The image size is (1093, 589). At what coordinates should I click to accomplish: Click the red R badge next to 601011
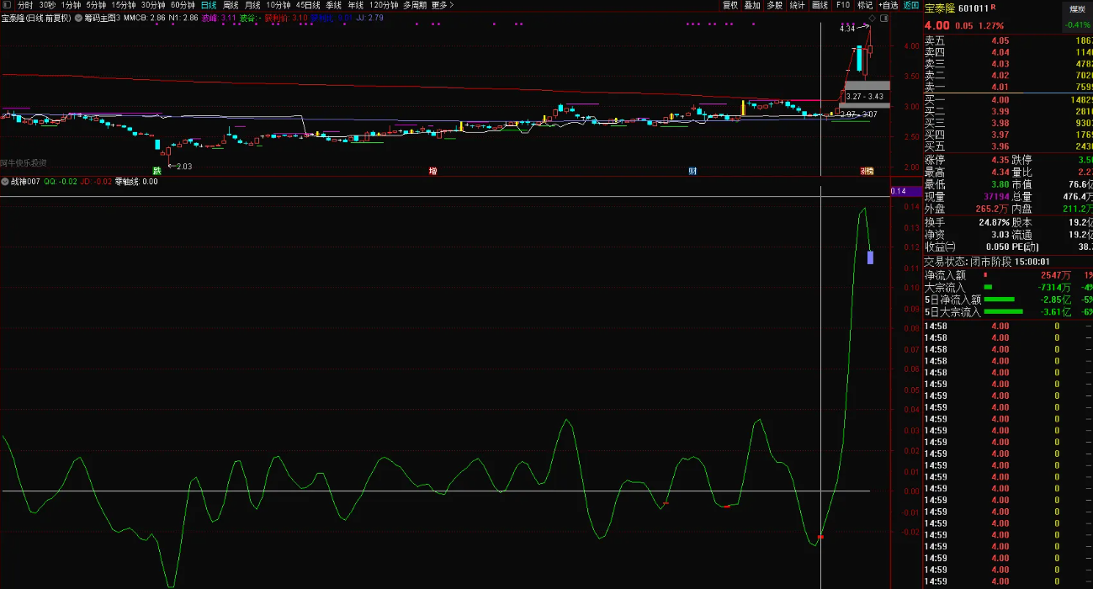pos(993,8)
